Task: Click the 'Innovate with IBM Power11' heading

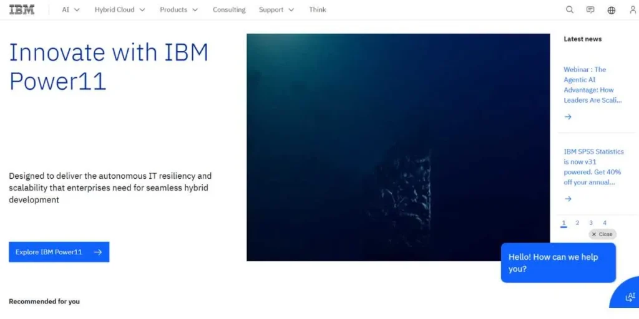Action: pos(109,67)
